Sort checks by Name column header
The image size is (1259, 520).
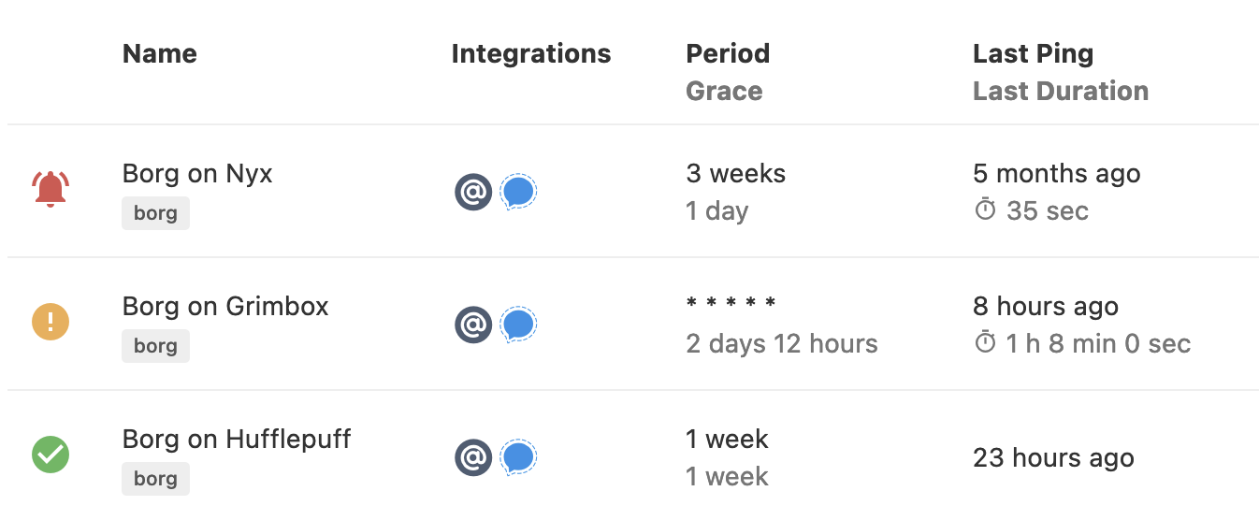click(160, 54)
